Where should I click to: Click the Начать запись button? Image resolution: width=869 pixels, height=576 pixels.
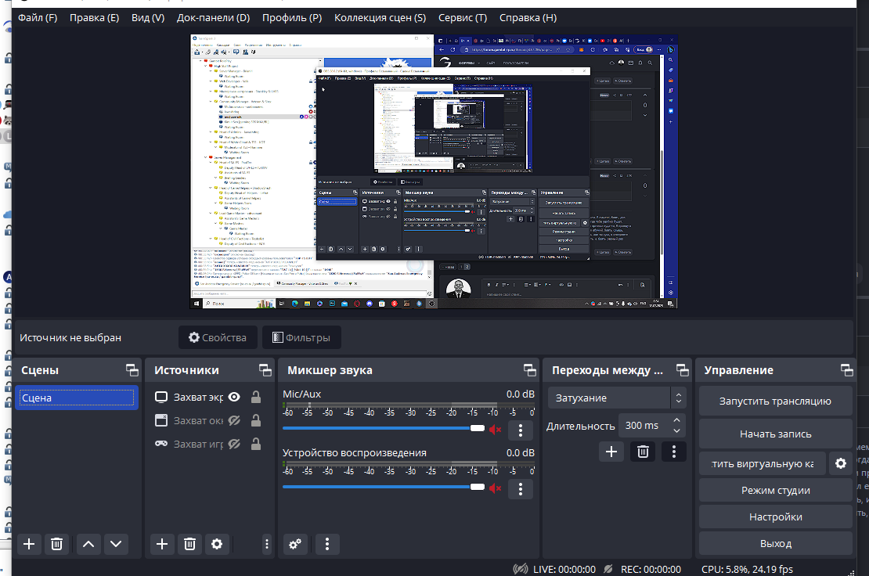(x=775, y=433)
